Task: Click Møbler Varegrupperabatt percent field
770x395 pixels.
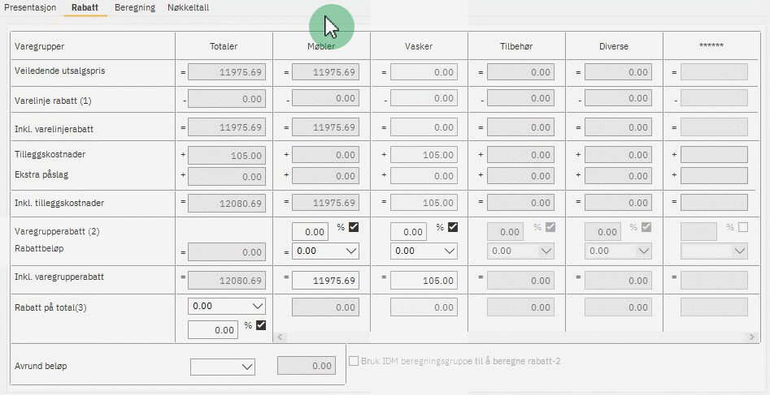Action: coord(310,232)
